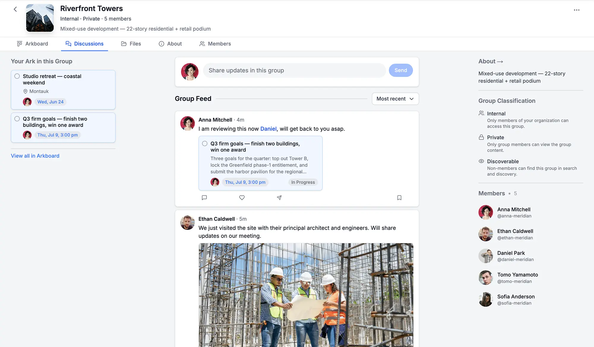594x347 pixels.
Task: Click the Riverfront Towers group image
Action: point(40,18)
